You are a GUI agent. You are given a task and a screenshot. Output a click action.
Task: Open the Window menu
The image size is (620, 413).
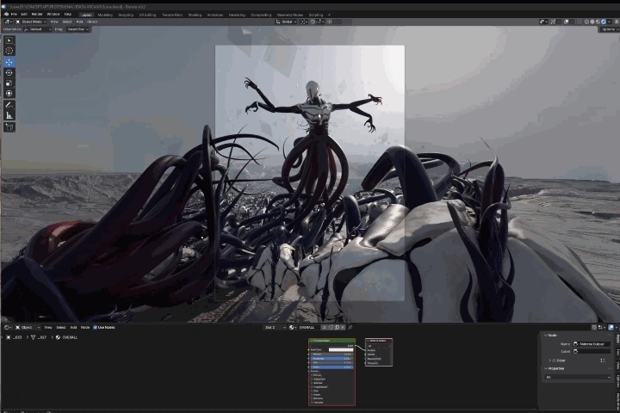[53, 15]
